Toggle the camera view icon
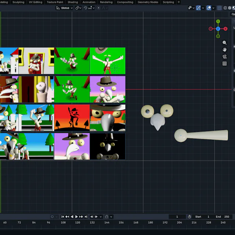235x235 pixels. (x=224, y=57)
